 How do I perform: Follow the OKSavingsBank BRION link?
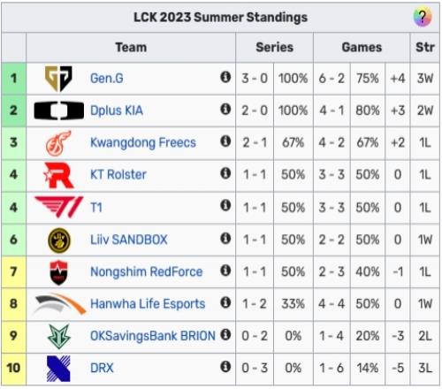[153, 336]
